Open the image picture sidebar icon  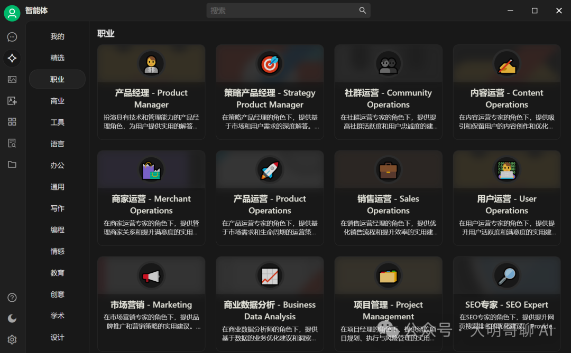pyautogui.click(x=12, y=79)
